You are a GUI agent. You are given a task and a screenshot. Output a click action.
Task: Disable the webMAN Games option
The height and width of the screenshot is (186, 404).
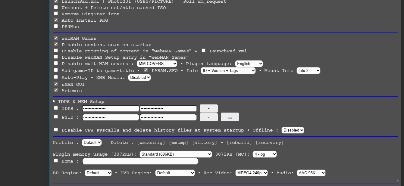[x=56, y=38]
